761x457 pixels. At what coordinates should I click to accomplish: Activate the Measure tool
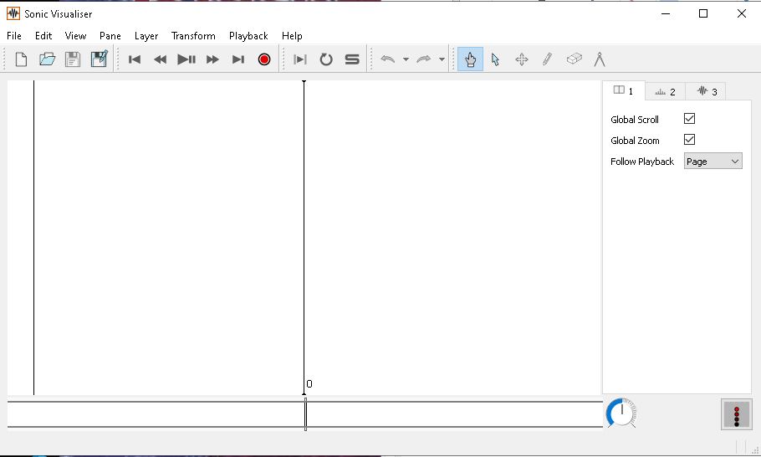[x=599, y=59]
